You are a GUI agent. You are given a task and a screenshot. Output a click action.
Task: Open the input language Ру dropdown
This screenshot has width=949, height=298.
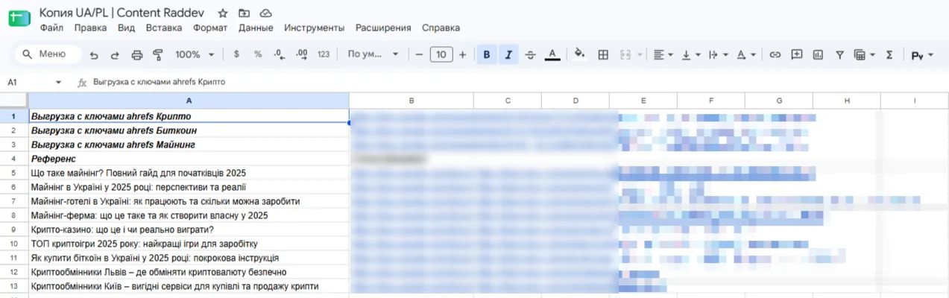click(922, 54)
